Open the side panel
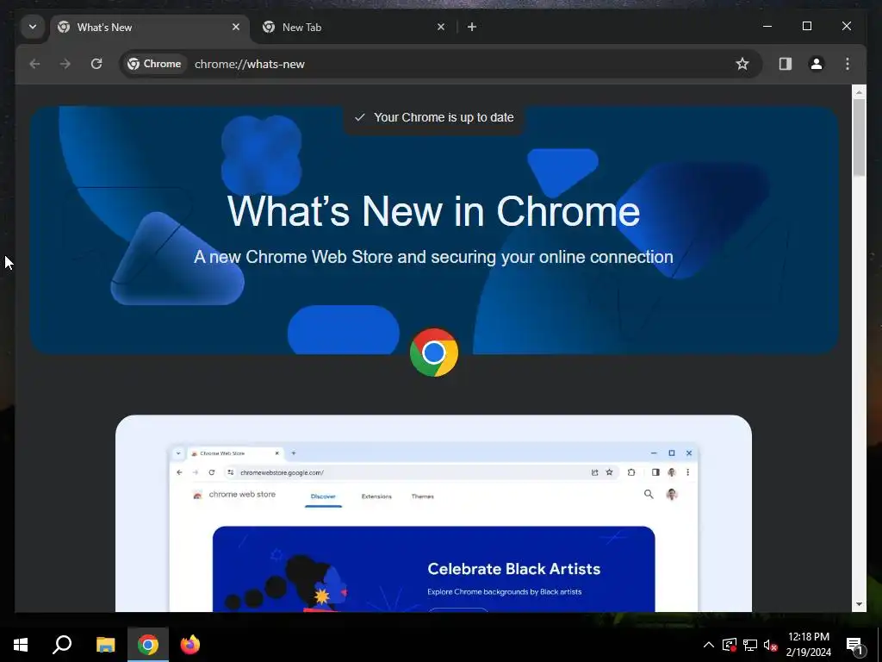882x662 pixels. [x=786, y=64]
